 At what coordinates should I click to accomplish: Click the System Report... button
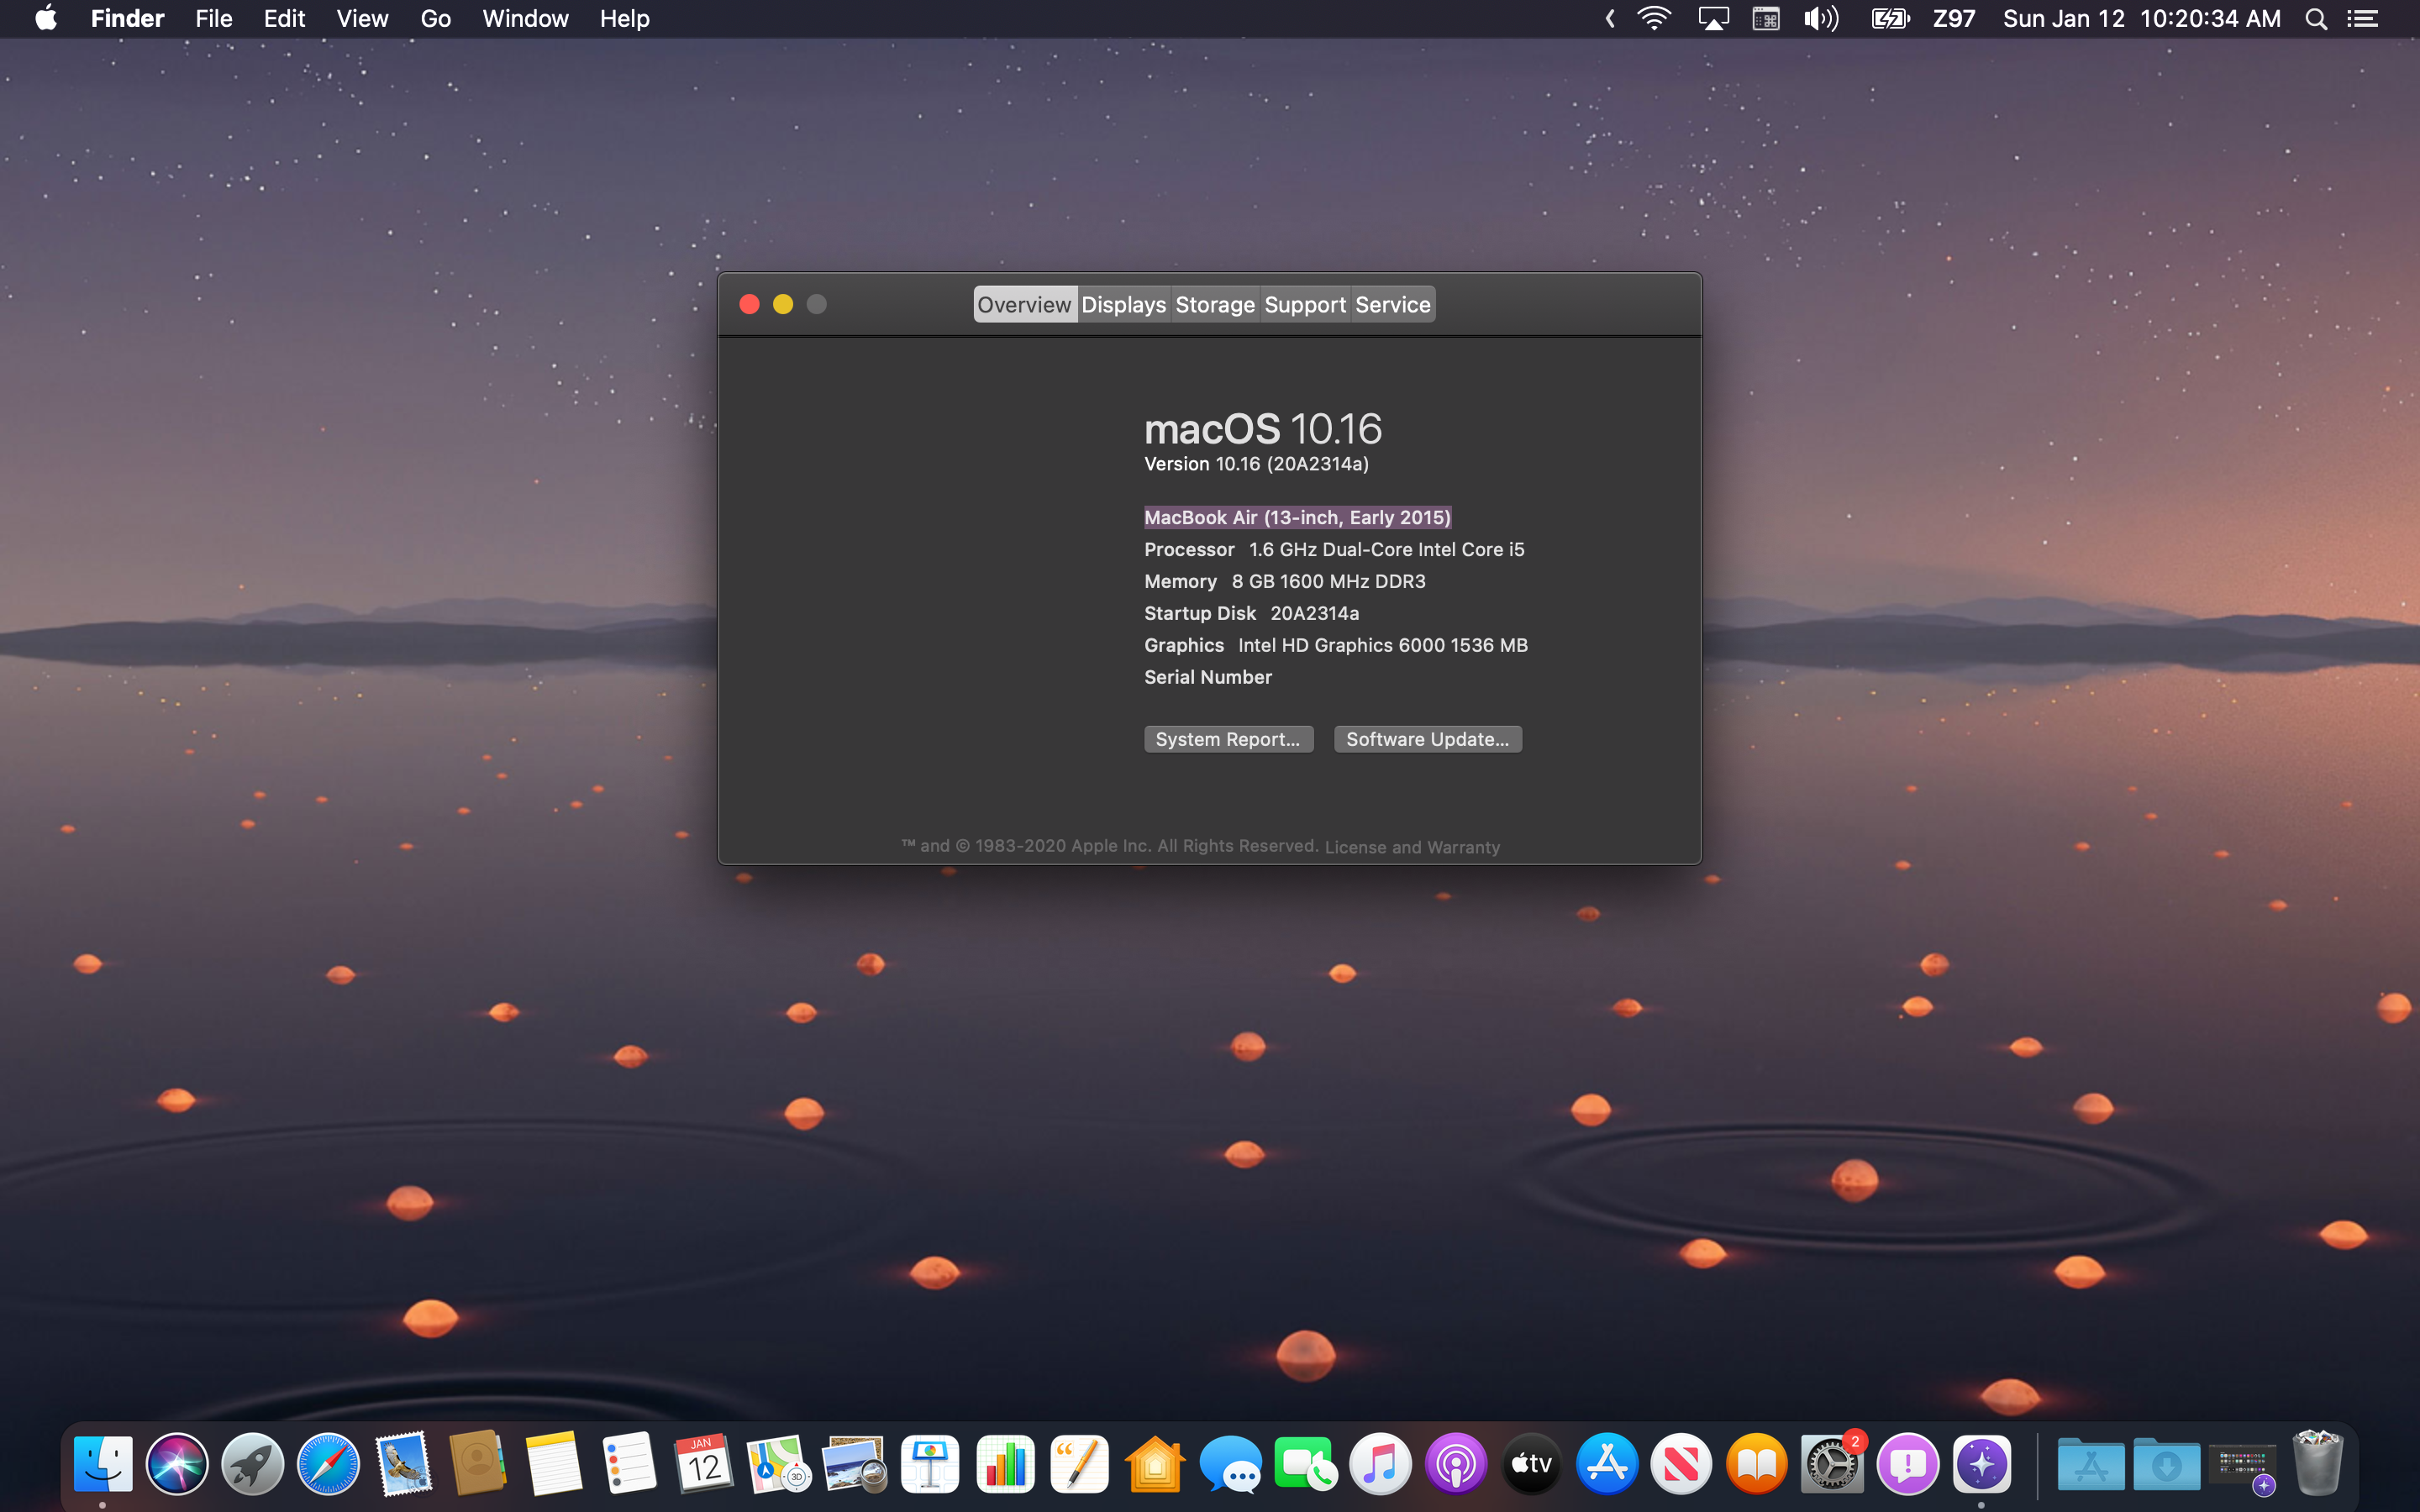pyautogui.click(x=1227, y=739)
